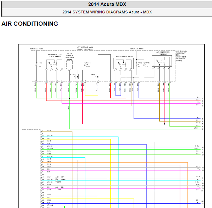Click pin "A15" GRY label
Image resolution: width=212 pixels, height=208 pixels.
[46, 167]
